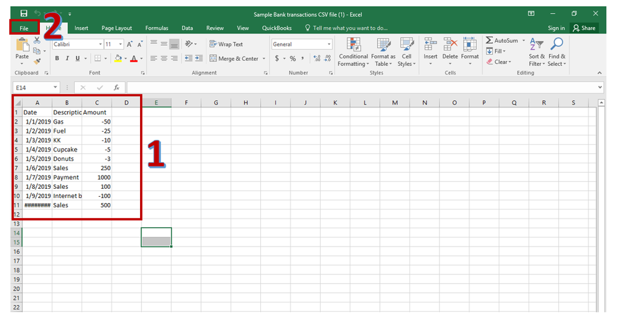Screen dimensions: 622x326
Task: Open the font size dropdown
Action: point(121,44)
